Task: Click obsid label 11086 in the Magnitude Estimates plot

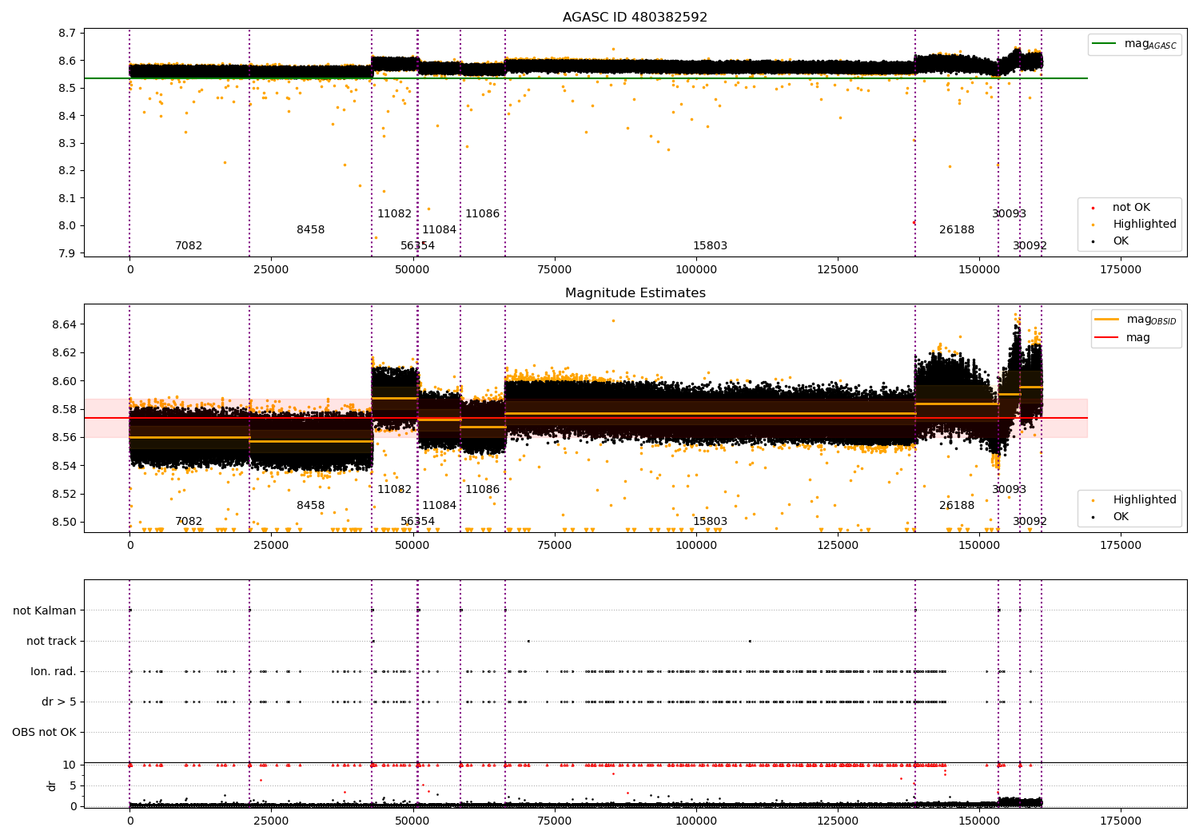Action: point(482,490)
